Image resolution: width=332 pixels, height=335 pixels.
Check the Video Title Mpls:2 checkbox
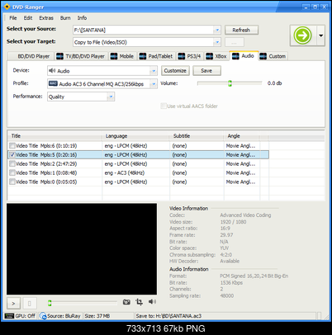(12, 163)
